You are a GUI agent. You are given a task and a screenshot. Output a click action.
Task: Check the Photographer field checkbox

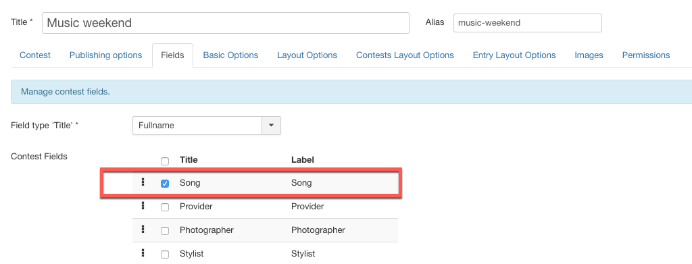click(x=165, y=231)
